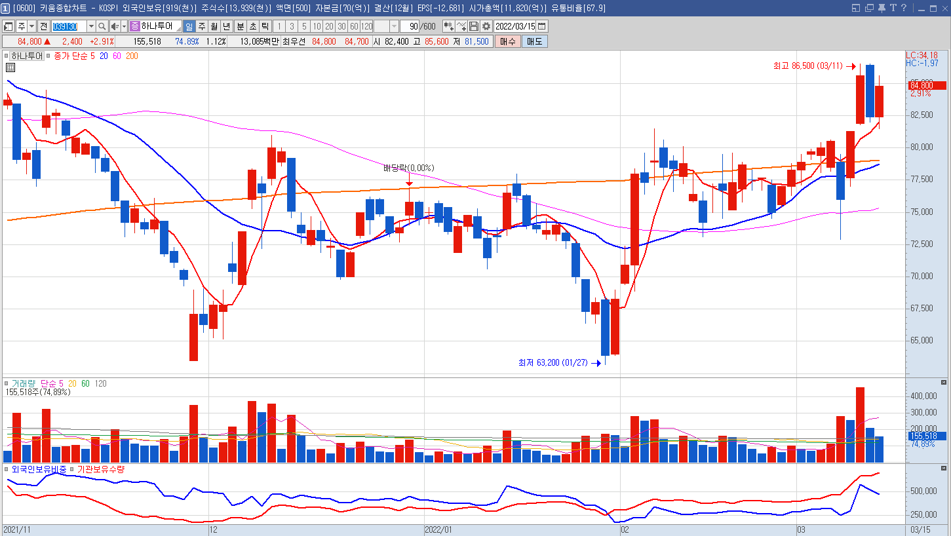951x536 pixels.
Task: Expand the stock code history dropdown
Action: (x=91, y=26)
